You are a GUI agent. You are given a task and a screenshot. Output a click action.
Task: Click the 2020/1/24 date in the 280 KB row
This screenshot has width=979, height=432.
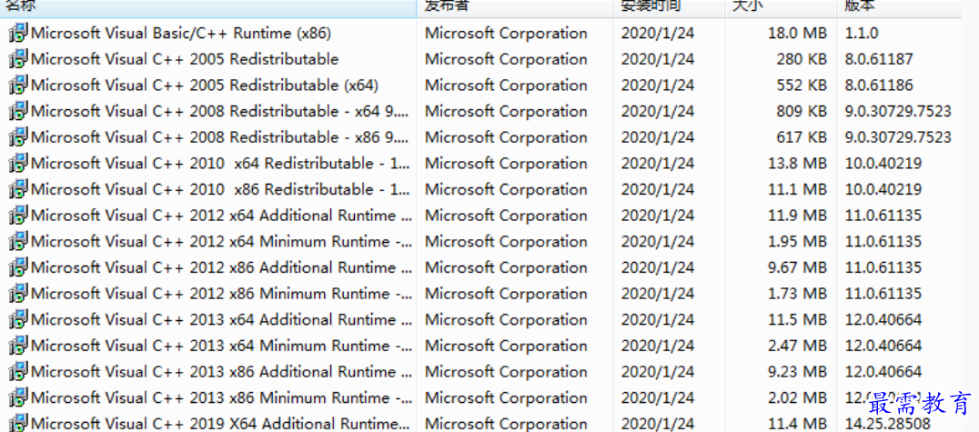point(658,59)
